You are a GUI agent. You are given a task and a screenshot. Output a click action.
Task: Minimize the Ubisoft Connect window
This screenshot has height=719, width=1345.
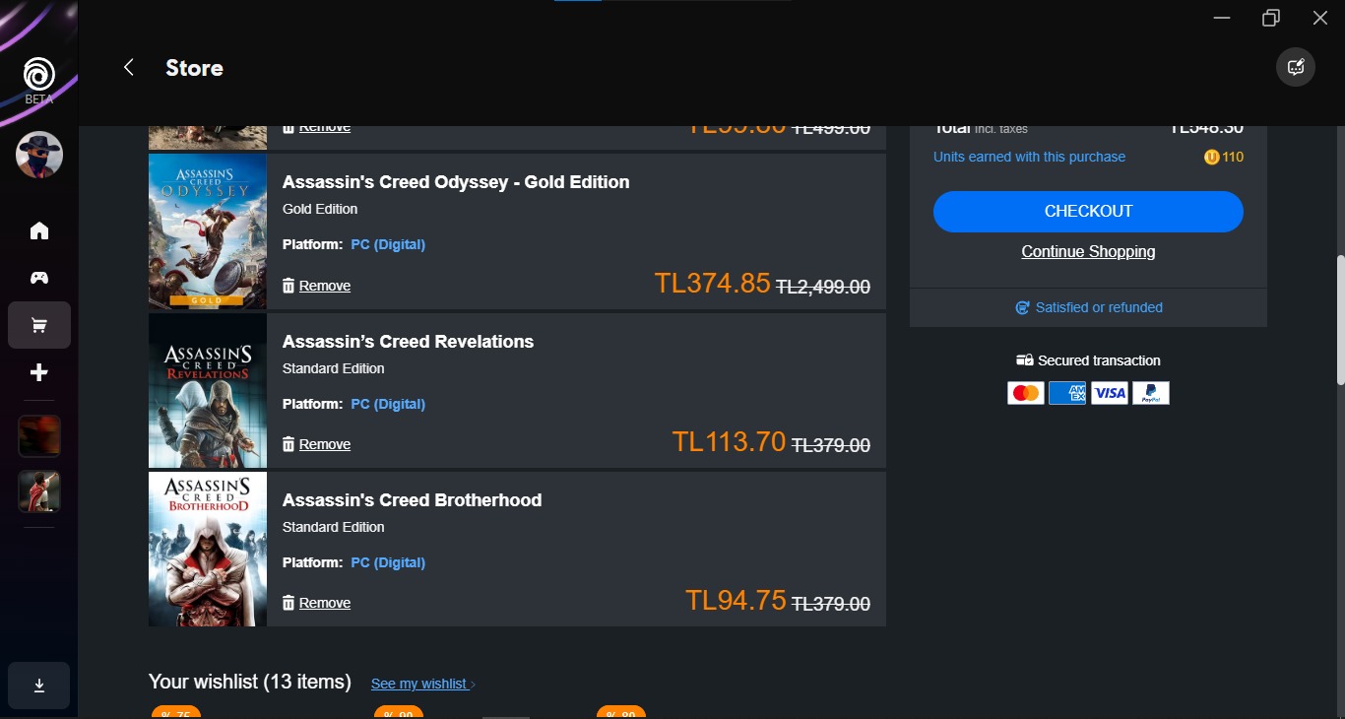click(1222, 18)
